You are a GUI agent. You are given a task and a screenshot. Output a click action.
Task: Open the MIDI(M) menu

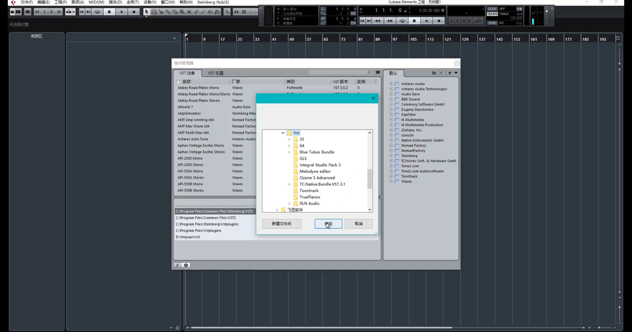(96, 2)
